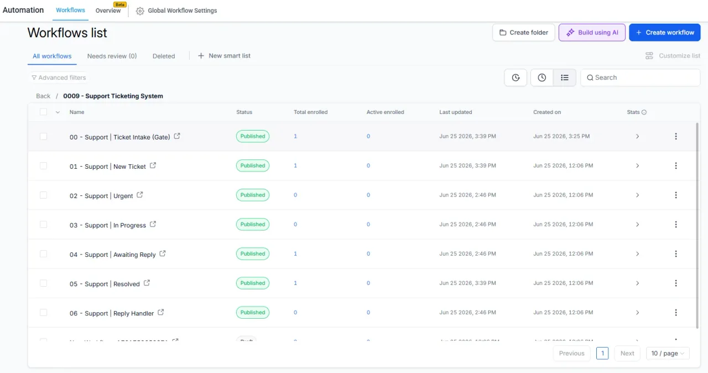Select the All workflows tab
This screenshot has height=373, width=708.
click(52, 56)
